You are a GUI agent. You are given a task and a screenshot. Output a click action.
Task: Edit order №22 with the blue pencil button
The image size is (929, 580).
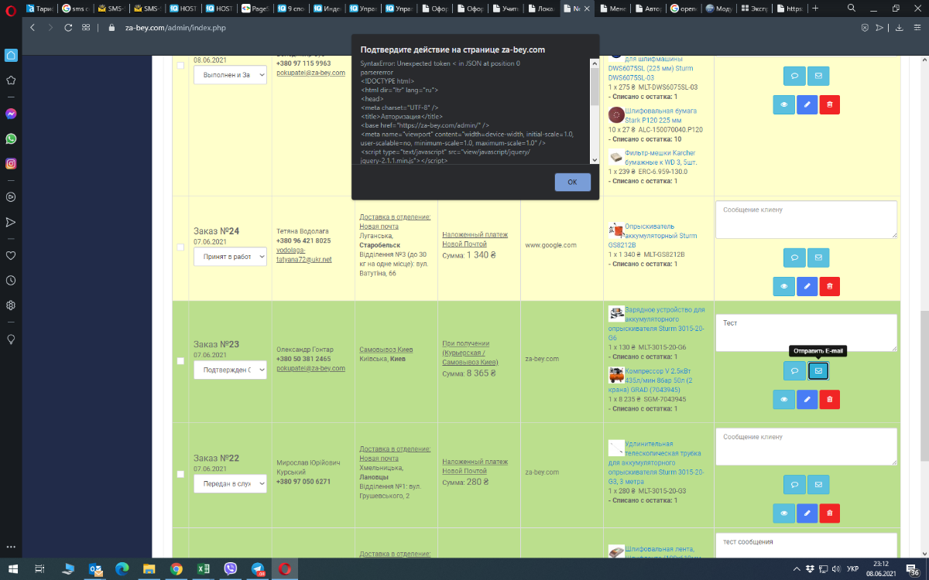[807, 513]
